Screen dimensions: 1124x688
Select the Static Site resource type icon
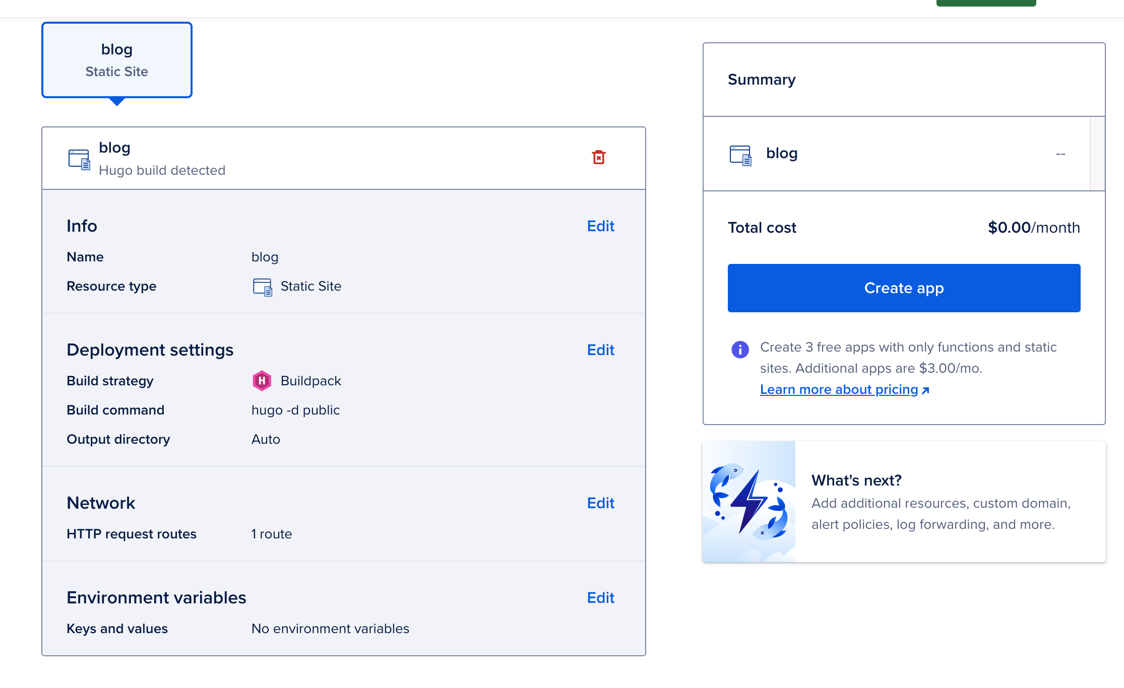262,286
